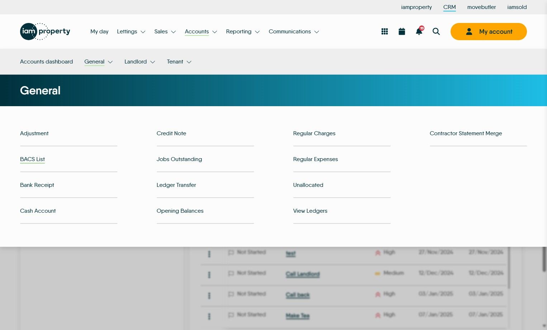Viewport: 547px width, 330px height.
Task: Collapse the General submenu
Action: coord(99,62)
